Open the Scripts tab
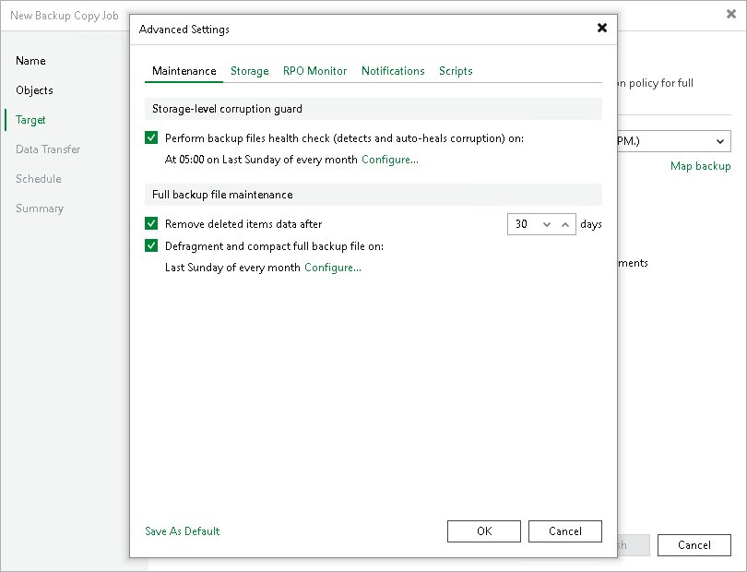Image resolution: width=747 pixels, height=572 pixels. pyautogui.click(x=456, y=71)
